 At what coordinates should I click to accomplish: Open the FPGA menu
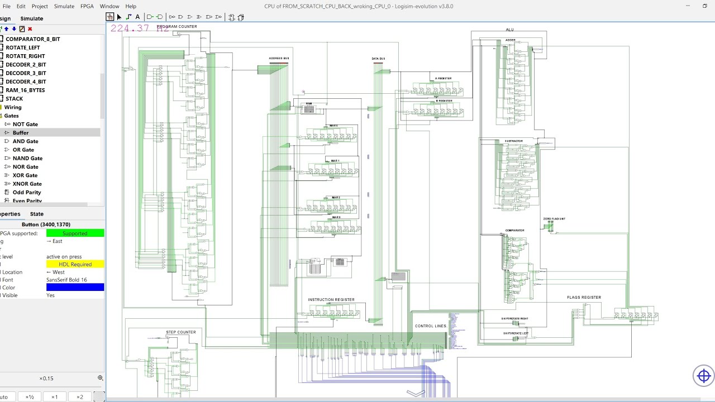coord(87,6)
